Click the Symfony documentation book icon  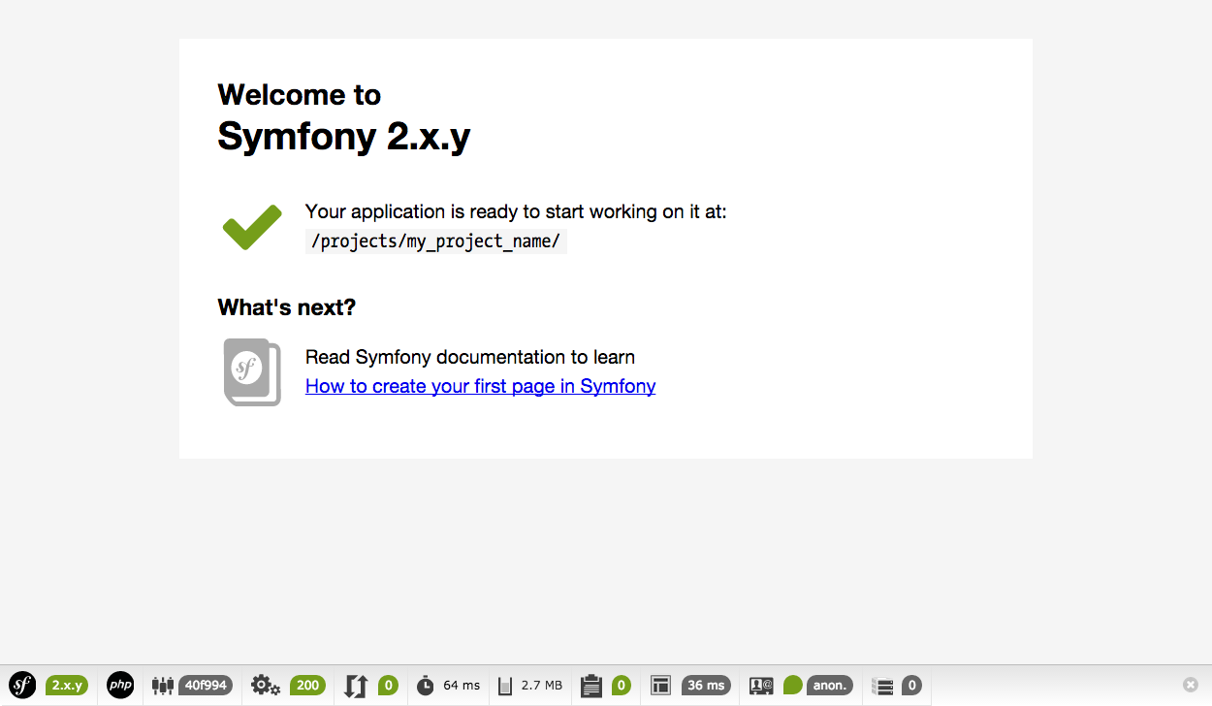click(x=252, y=371)
